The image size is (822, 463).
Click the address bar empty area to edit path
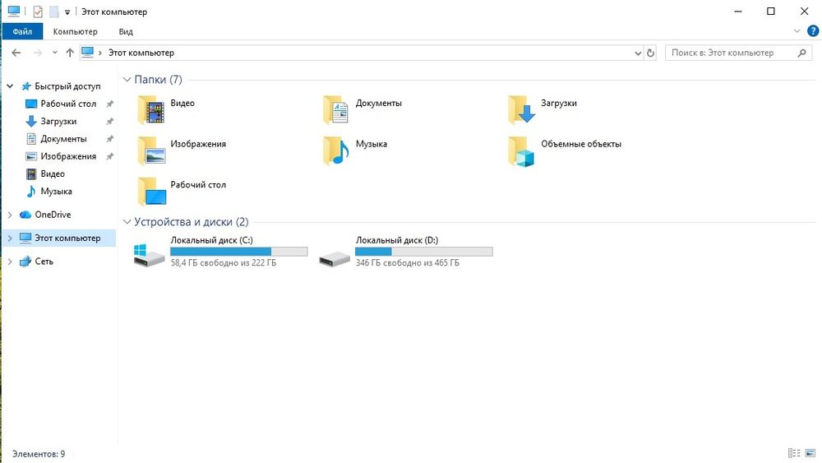coord(404,53)
